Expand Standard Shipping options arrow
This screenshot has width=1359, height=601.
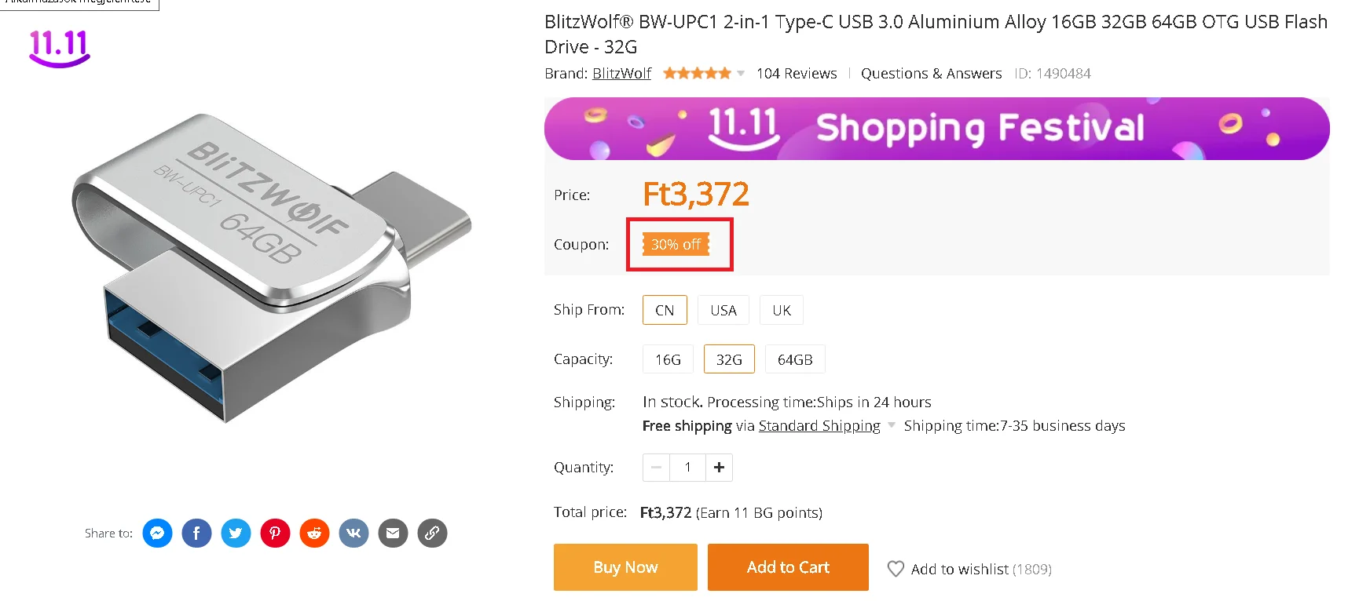(892, 425)
